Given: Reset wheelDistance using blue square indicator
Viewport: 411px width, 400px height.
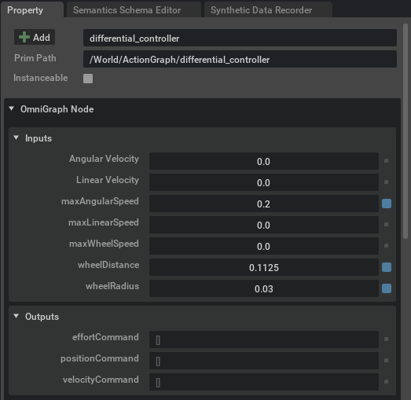Looking at the screenshot, I should point(387,267).
